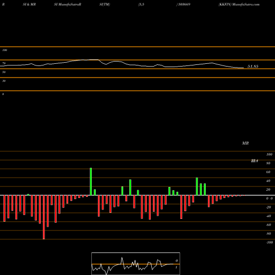Click the MR scale label 100

point(269,155)
